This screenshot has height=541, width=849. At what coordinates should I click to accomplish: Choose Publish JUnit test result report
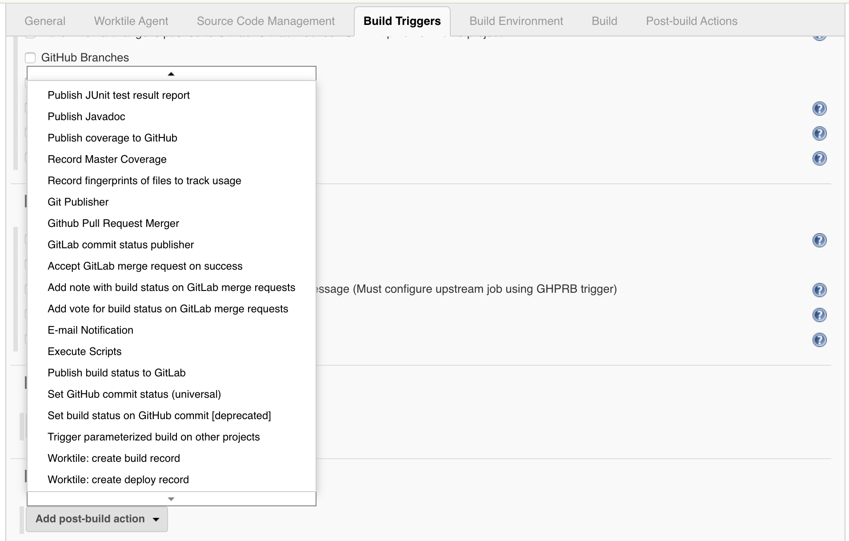(x=119, y=95)
